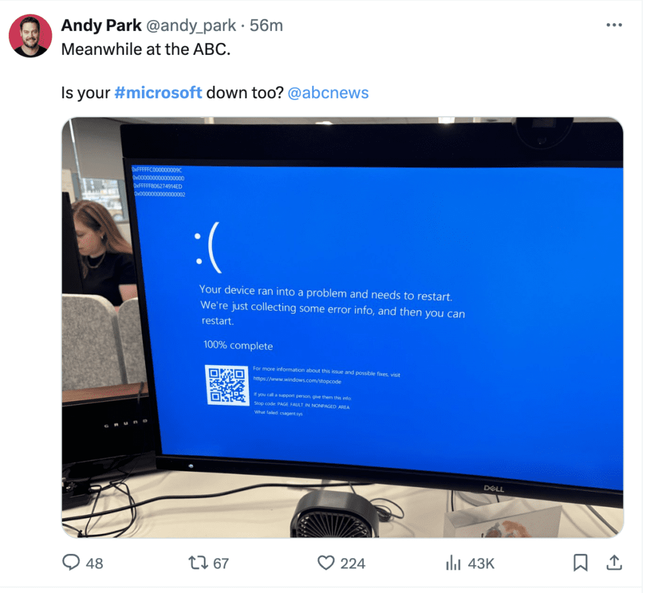Screen dimensions: 646x593
Task: Click the 67 reposts count
Action: (221, 563)
